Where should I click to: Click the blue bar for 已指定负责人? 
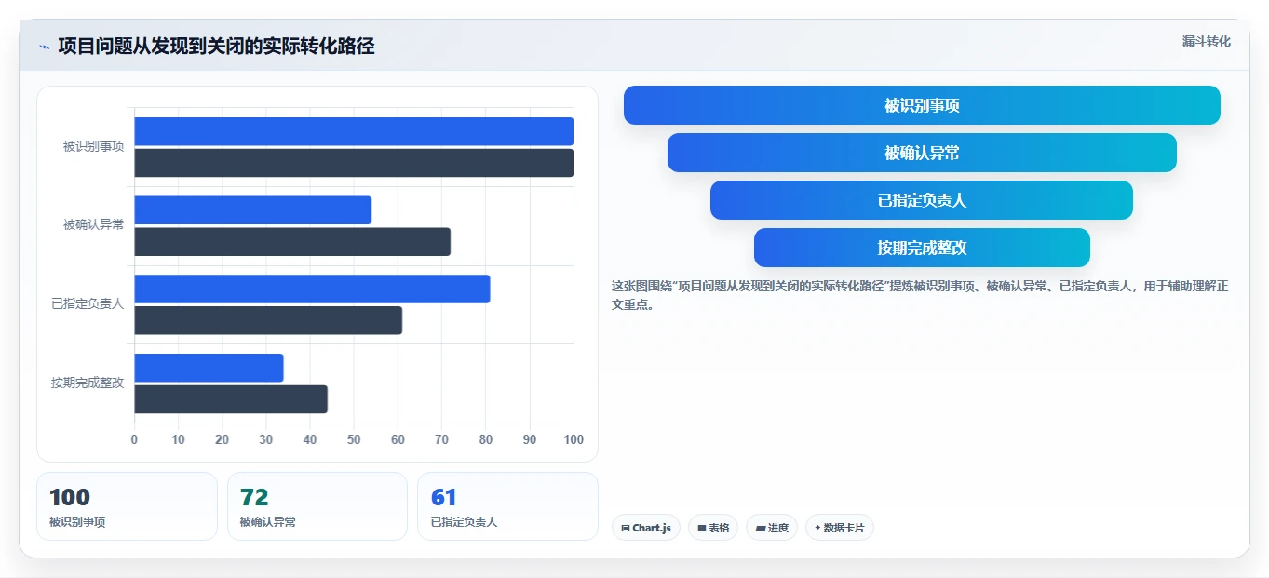312,289
